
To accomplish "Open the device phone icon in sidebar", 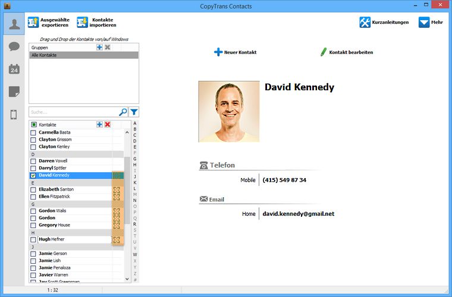I will [x=14, y=115].
